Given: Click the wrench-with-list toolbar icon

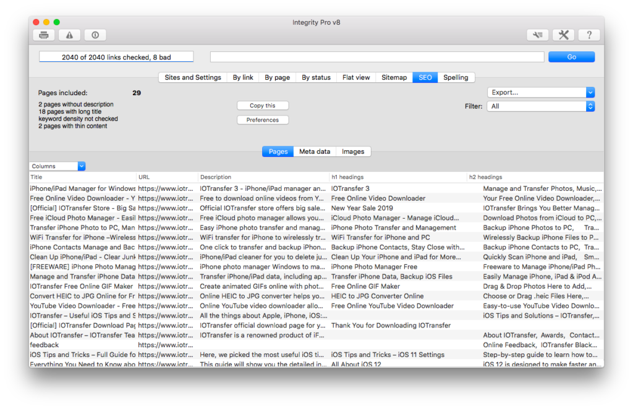Looking at the screenshot, I should point(538,35).
